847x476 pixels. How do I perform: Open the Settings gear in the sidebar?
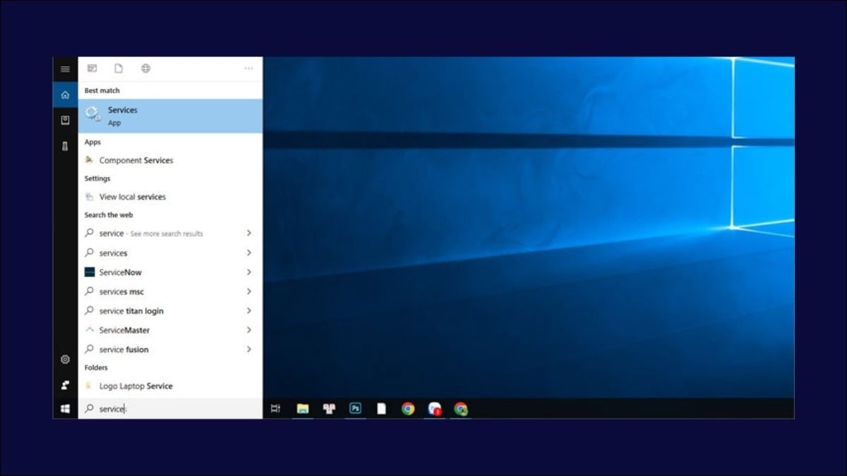65,360
